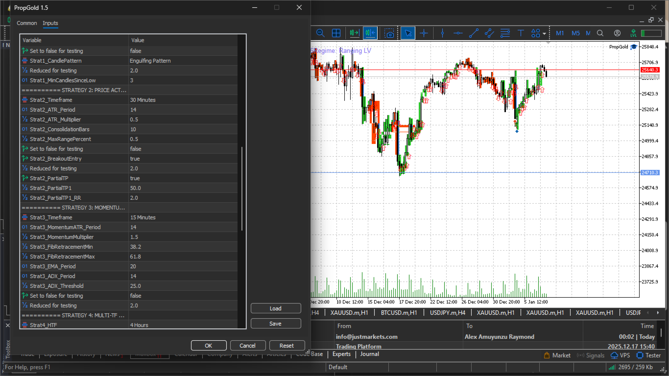Edit Strat3_ADX_Threshold value 25.0
The height and width of the screenshot is (376, 669).
pyautogui.click(x=183, y=286)
